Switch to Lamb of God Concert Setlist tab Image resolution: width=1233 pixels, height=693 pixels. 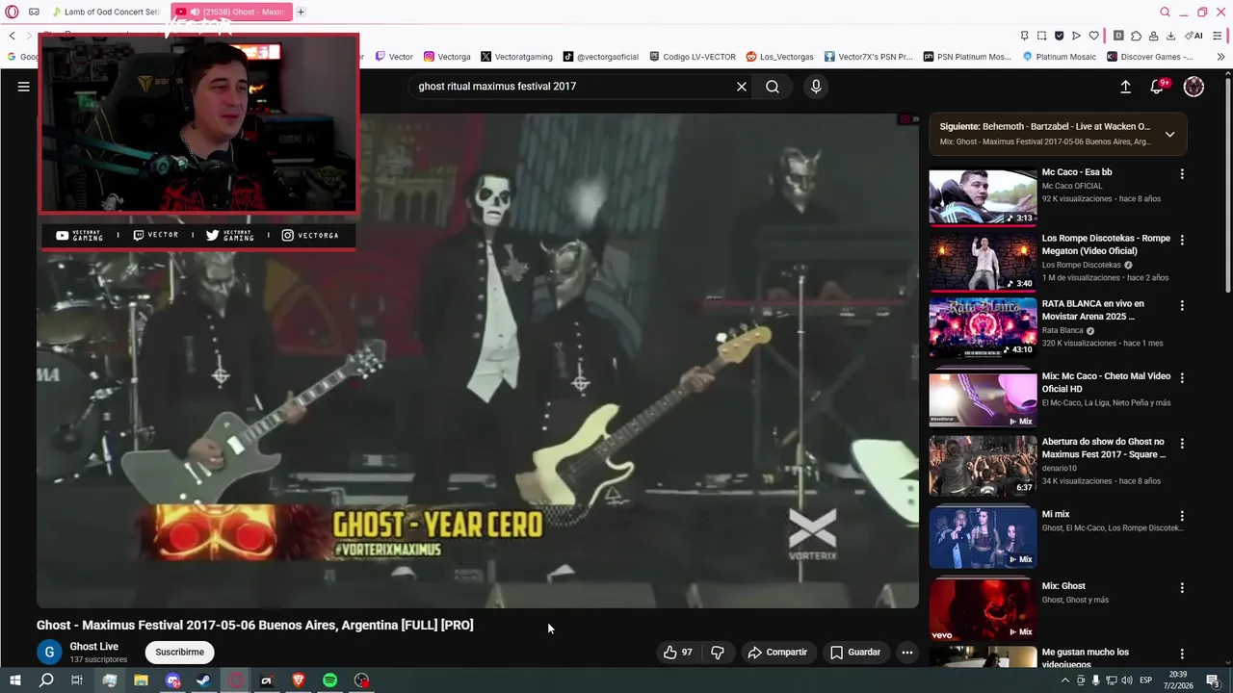106,12
